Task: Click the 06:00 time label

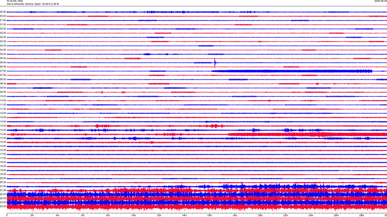Action: [x=3, y=63]
